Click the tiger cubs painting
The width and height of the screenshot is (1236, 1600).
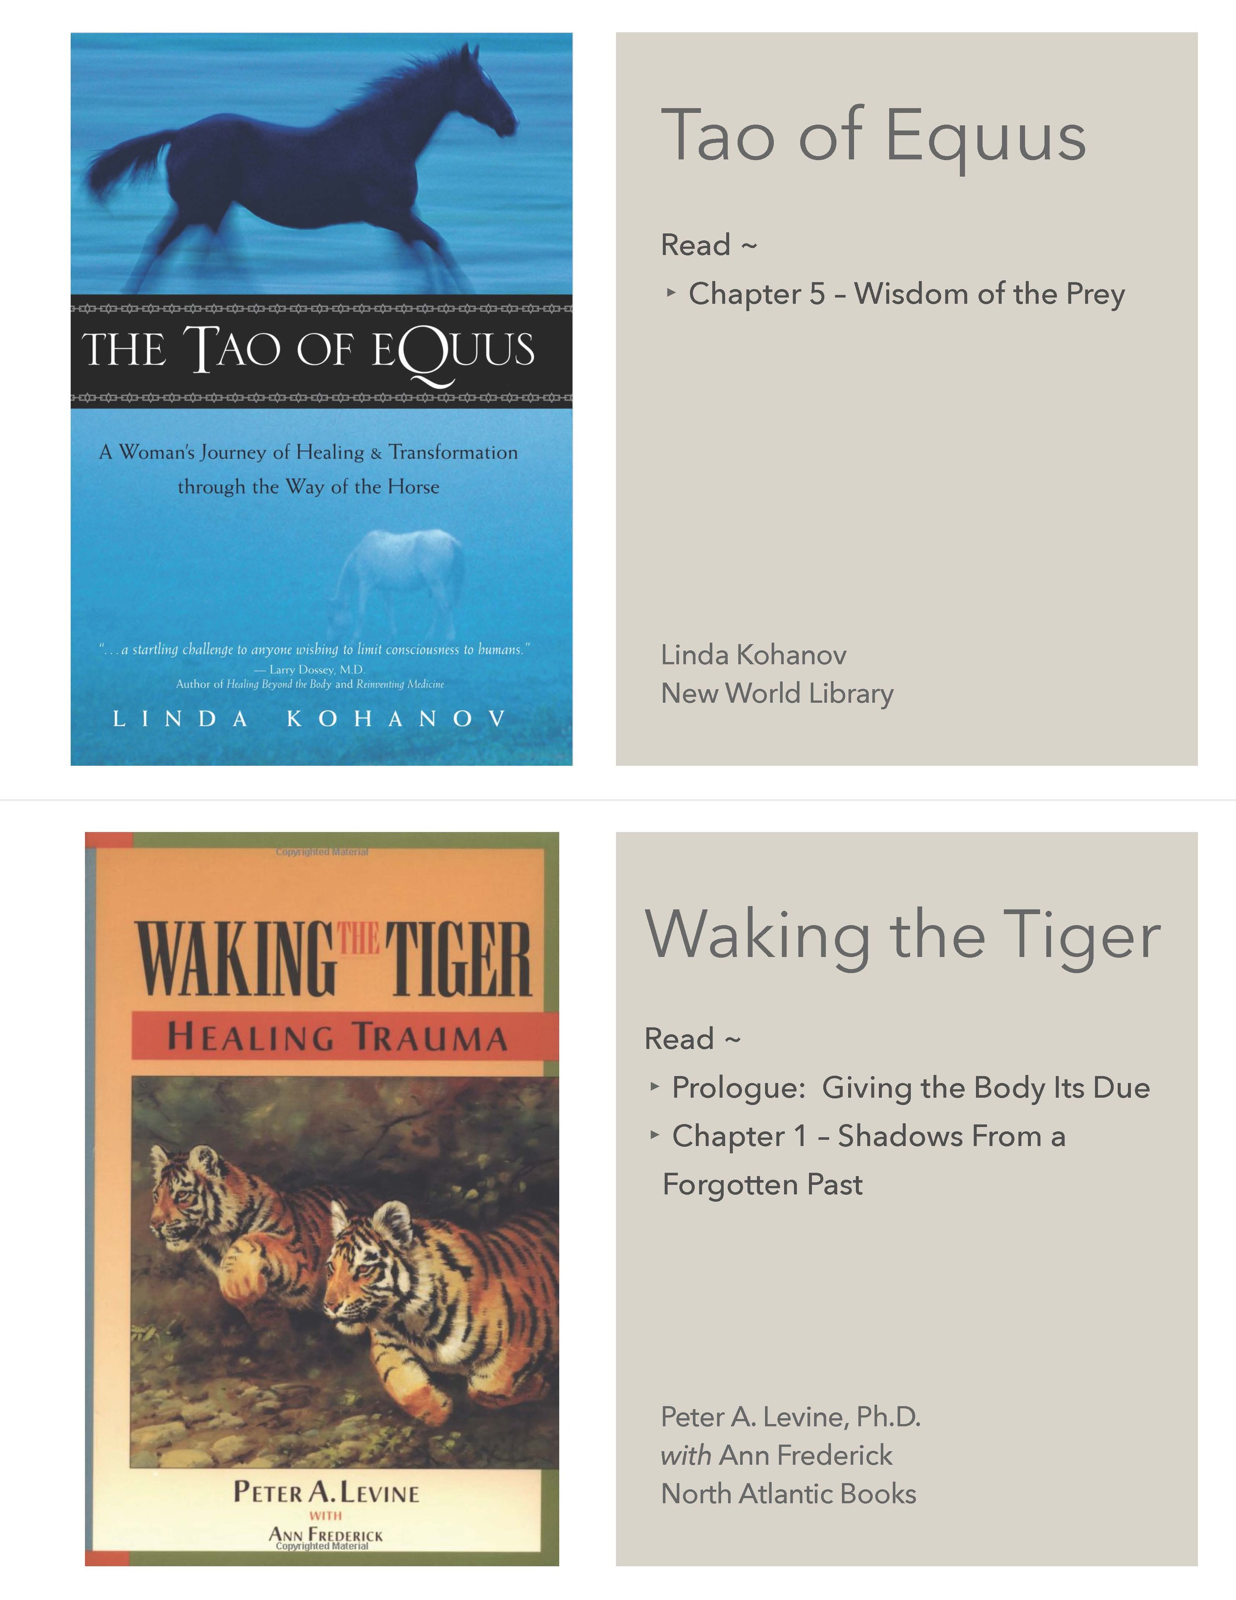(x=345, y=1273)
